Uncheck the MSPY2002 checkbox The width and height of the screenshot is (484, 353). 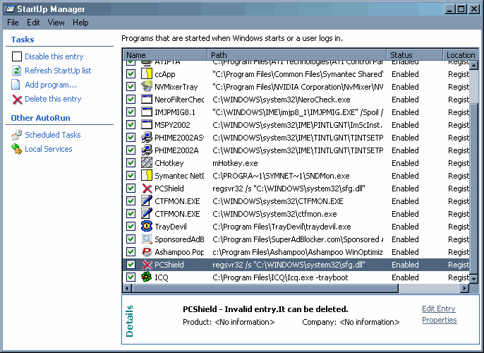point(131,125)
